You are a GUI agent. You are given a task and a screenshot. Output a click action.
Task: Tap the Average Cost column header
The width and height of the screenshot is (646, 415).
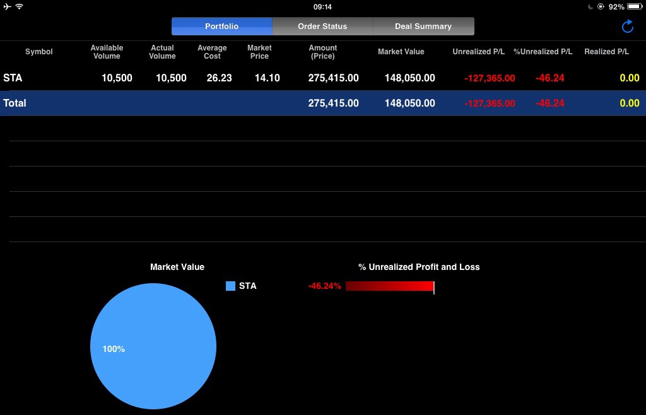point(212,52)
